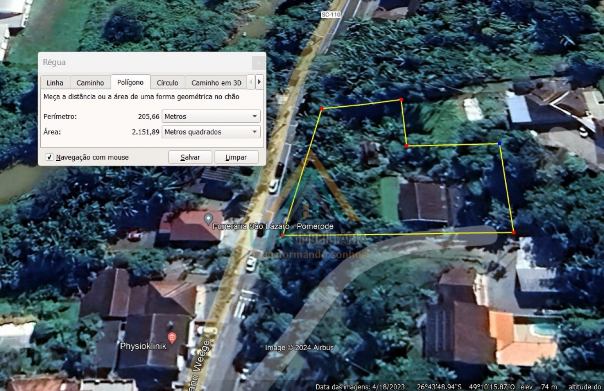Viewport: 604px width, 391px height.
Task: Open the Perímetro units dropdown (Metros)
Action: [x=211, y=116]
